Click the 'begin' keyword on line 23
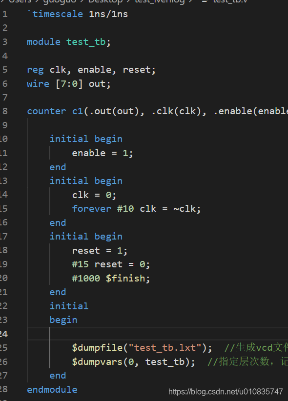Screen dimensions: 288x401 63,320
